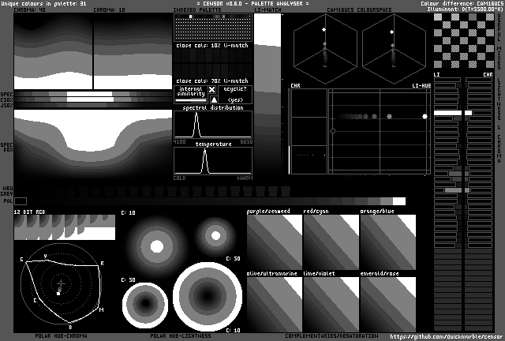Click the internal similarity progress bar
The width and height of the screenshot is (505, 341).
tap(191, 100)
